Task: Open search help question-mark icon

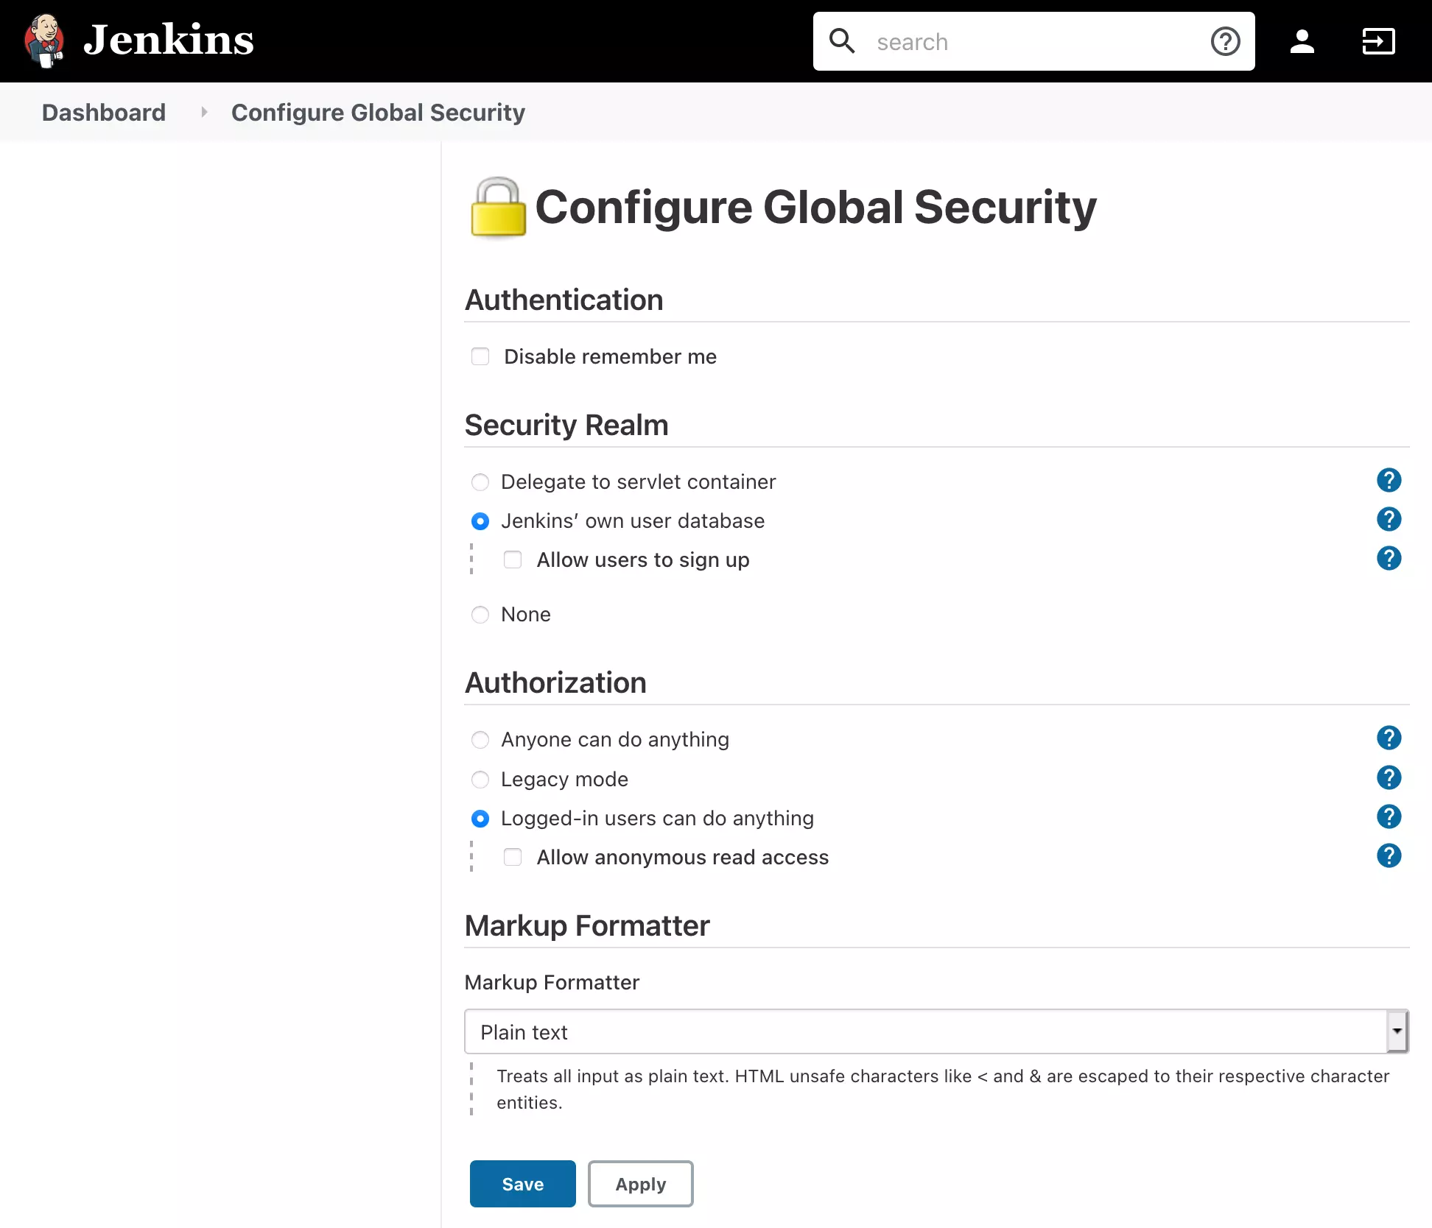Action: coord(1226,41)
